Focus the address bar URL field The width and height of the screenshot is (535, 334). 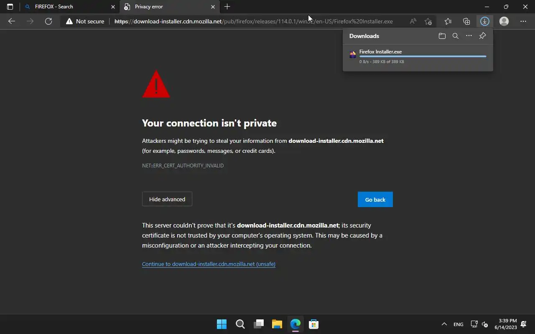coord(253,21)
